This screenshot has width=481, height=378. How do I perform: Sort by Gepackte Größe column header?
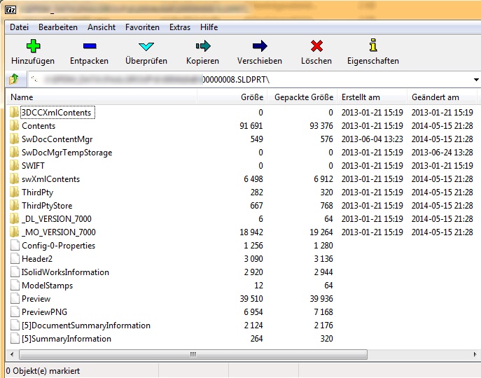[302, 97]
